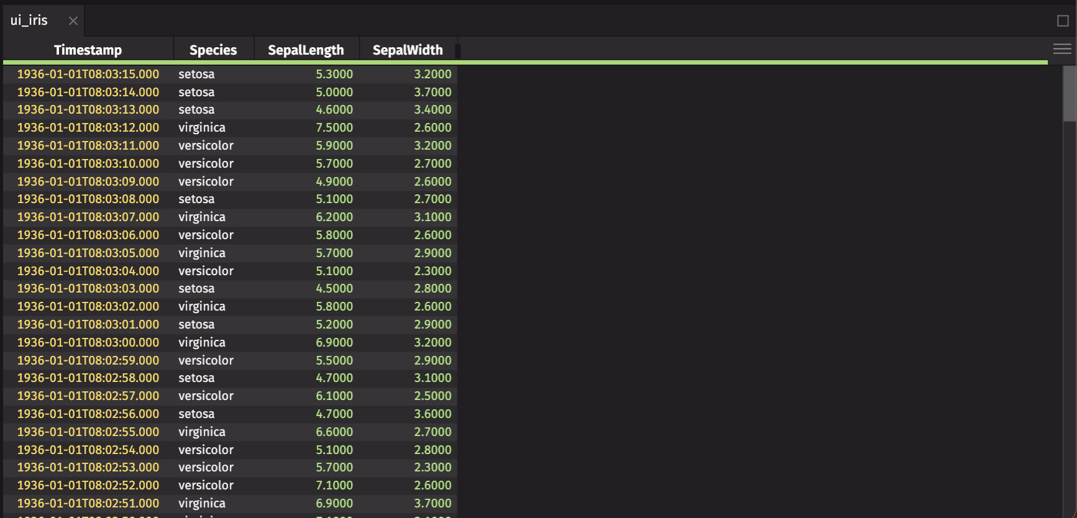
Task: Sort by the Timestamp column header
Action: click(88, 50)
